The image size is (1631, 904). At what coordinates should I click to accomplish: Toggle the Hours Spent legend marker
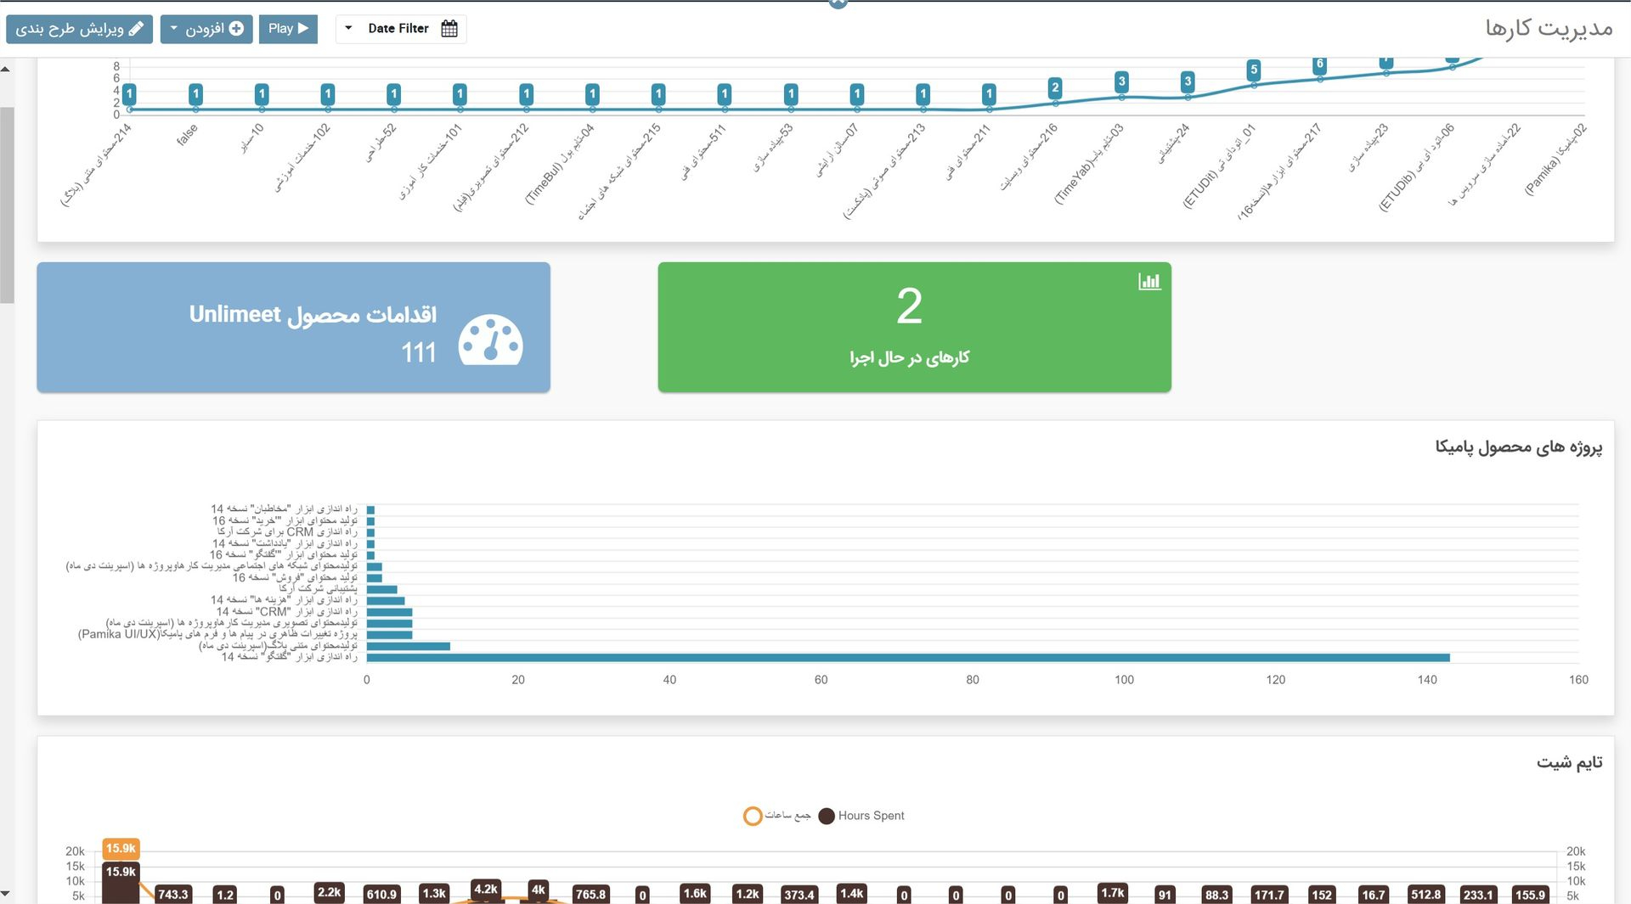(827, 817)
